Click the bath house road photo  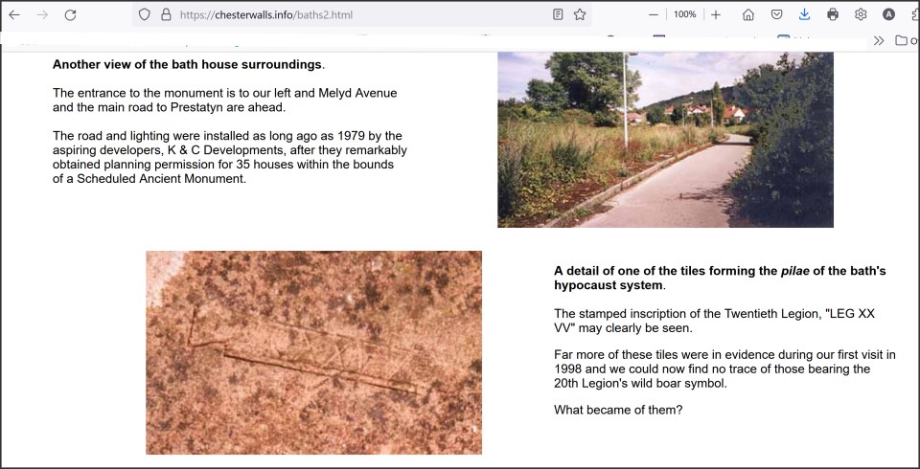coord(665,140)
